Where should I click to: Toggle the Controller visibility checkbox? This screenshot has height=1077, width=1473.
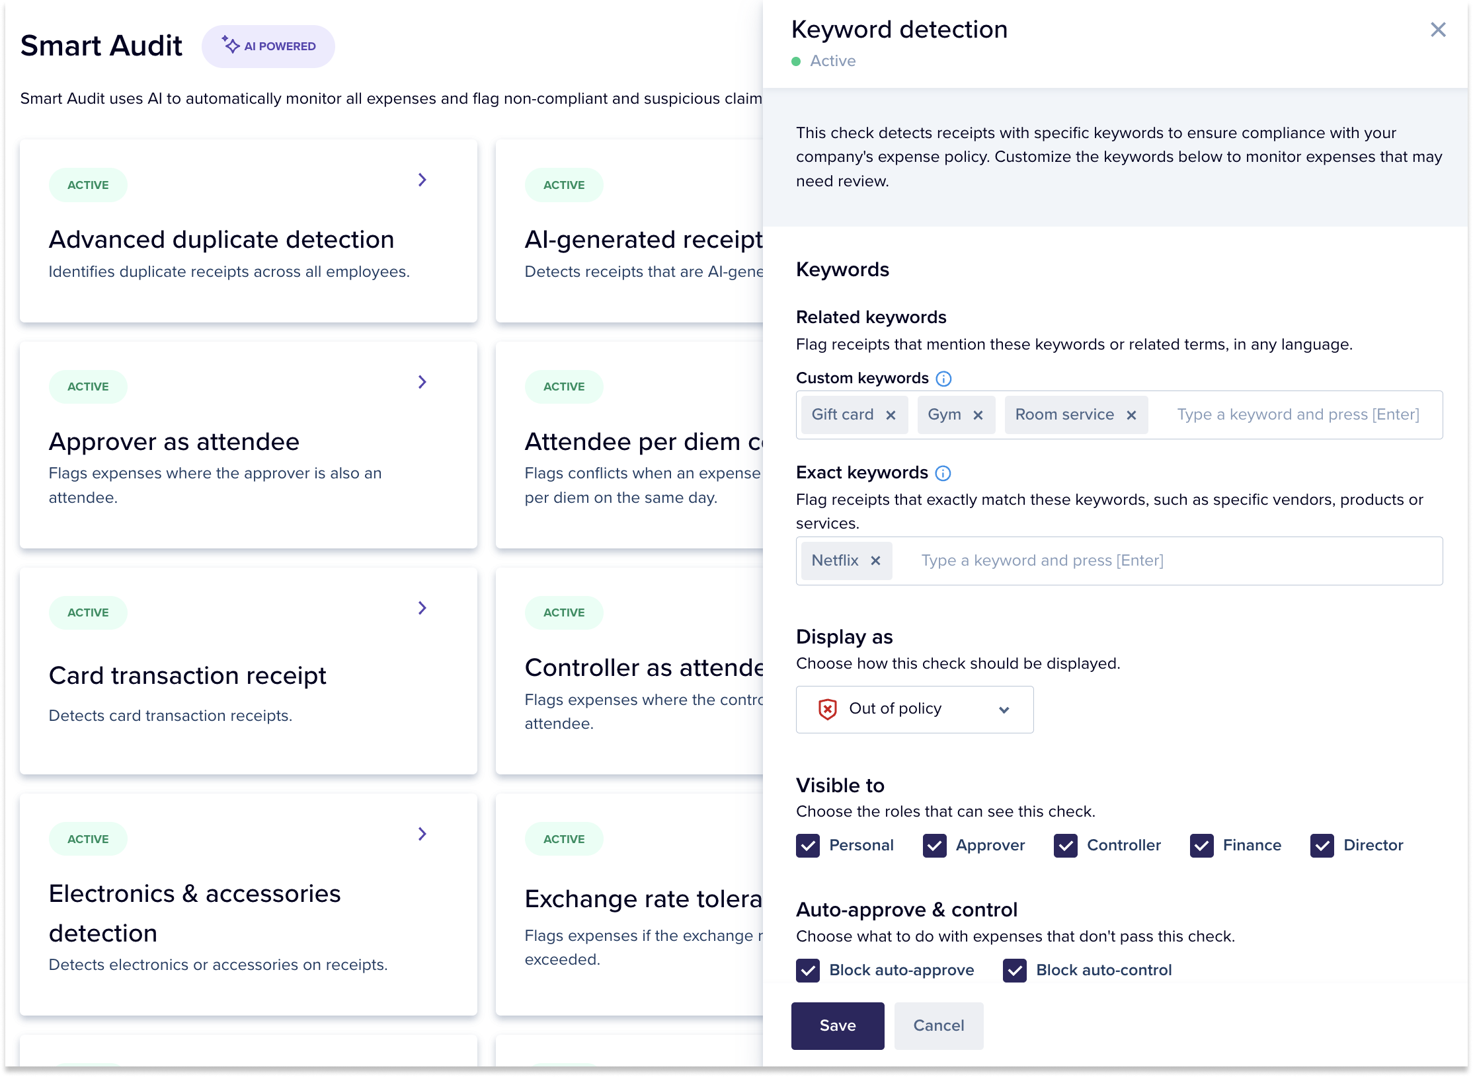click(1065, 846)
